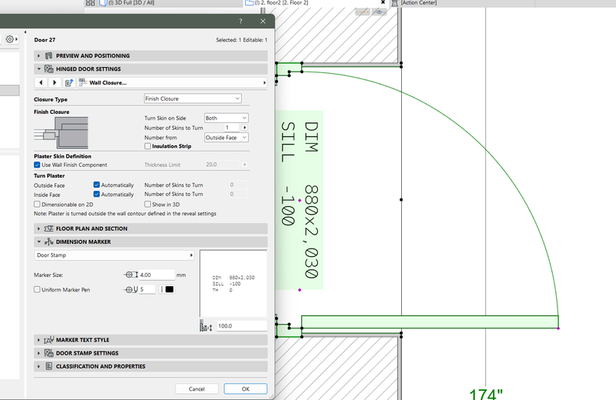Collapse Dimension Marker panel

[x=38, y=242]
